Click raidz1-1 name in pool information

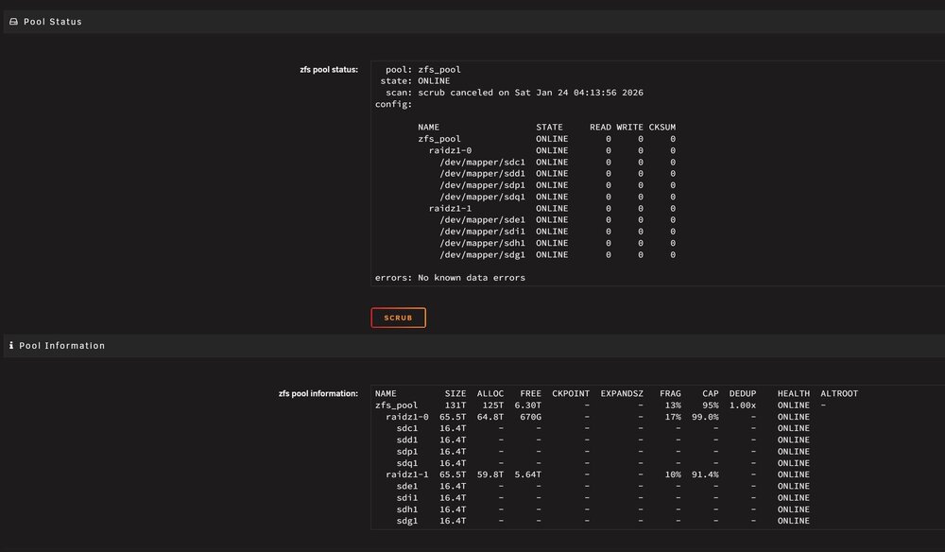tap(406, 474)
